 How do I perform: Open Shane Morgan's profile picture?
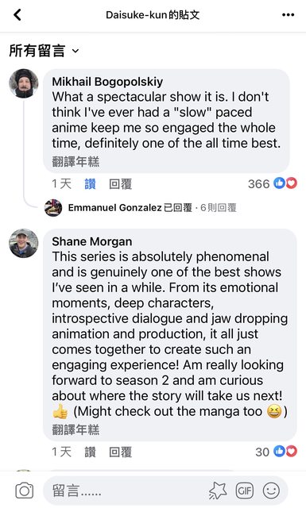point(23,244)
